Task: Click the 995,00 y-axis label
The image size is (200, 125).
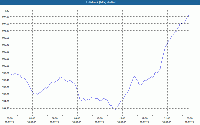Action: pyautogui.click(x=5, y=94)
